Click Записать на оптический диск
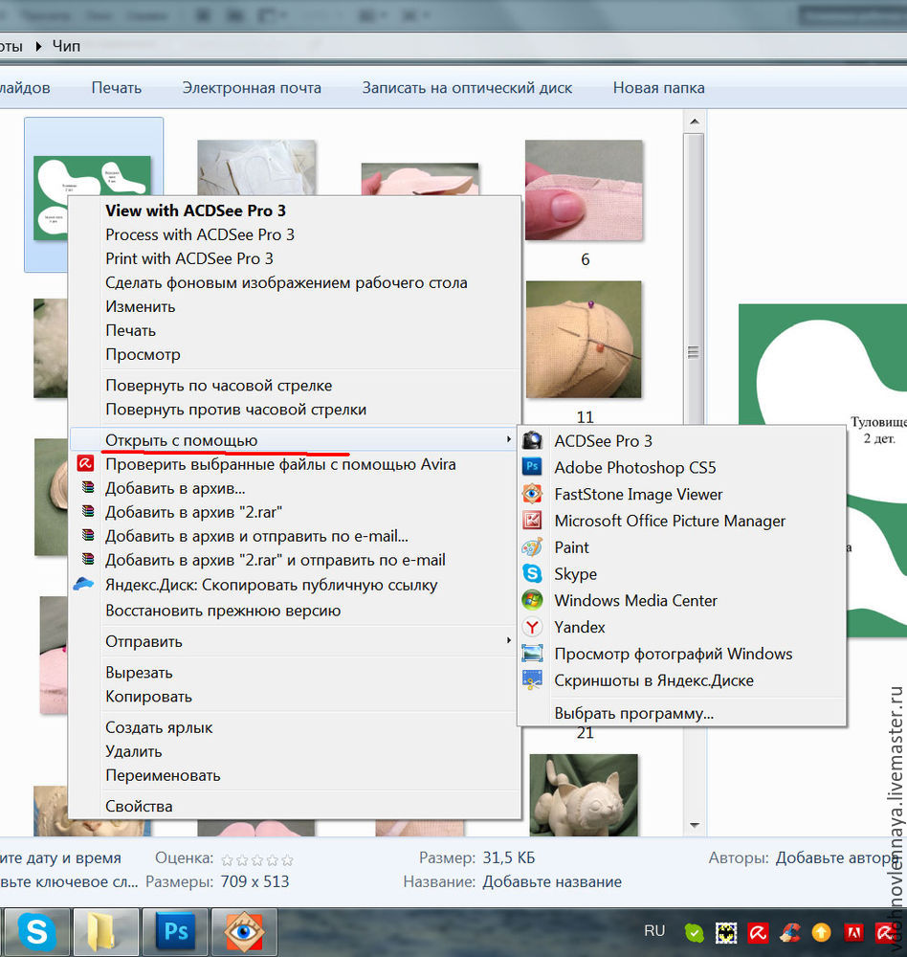The width and height of the screenshot is (907, 957). (467, 88)
